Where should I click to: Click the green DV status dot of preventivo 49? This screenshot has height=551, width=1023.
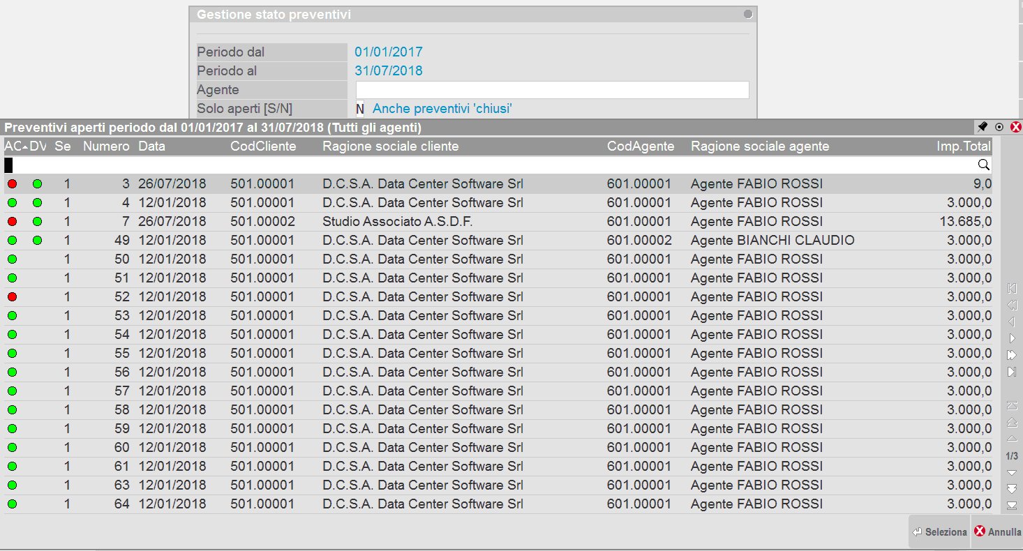(37, 241)
